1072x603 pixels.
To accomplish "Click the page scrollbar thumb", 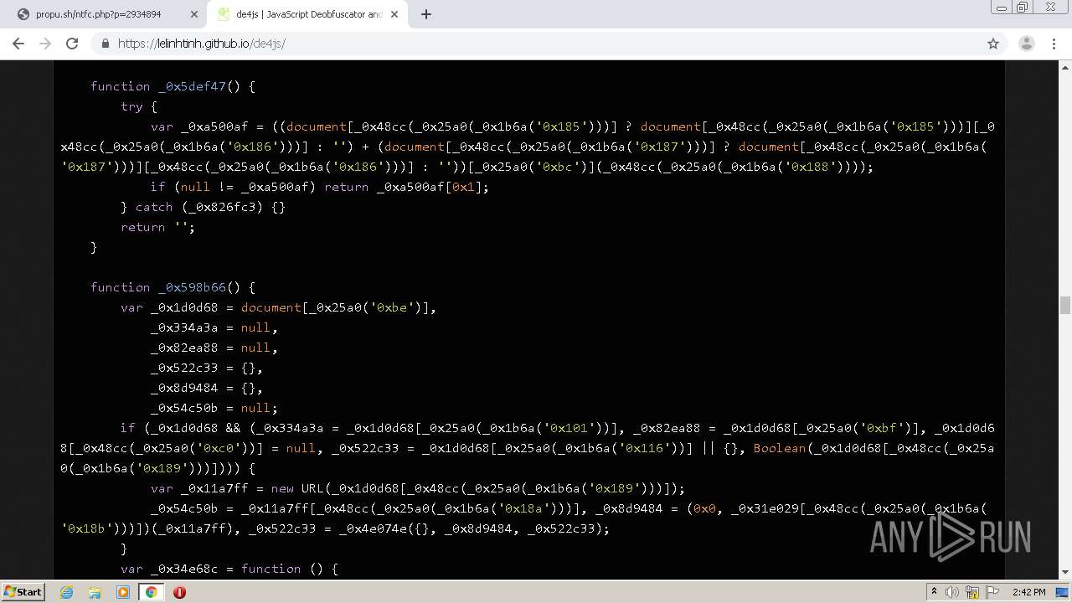I will click(x=1065, y=305).
